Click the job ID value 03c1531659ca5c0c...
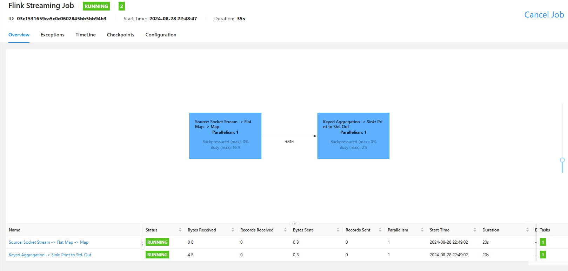 click(62, 19)
